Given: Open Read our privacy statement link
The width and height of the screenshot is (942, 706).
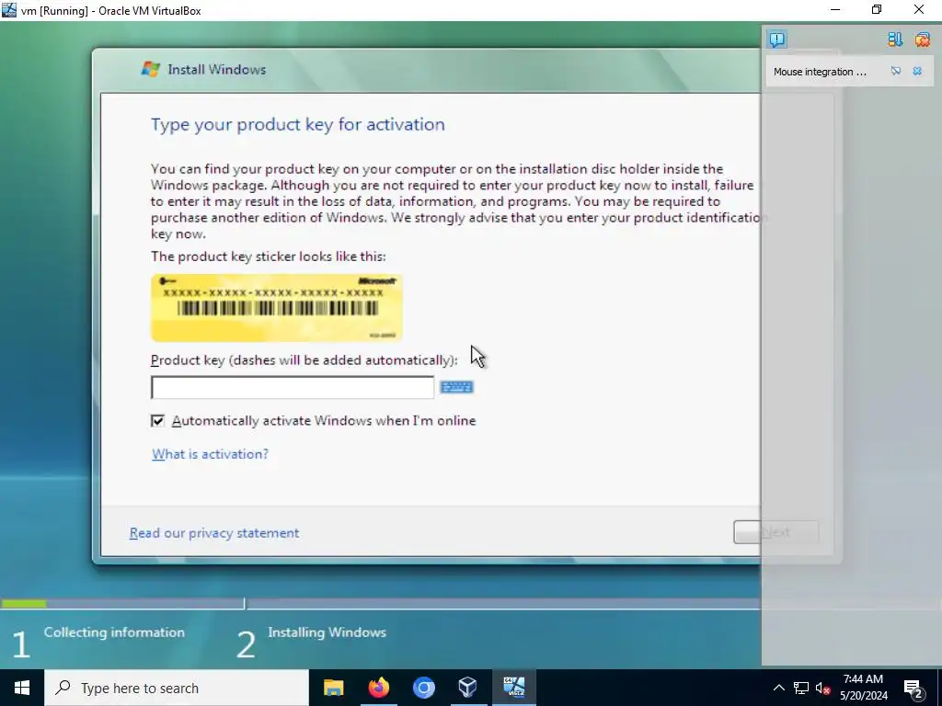Looking at the screenshot, I should tap(213, 532).
